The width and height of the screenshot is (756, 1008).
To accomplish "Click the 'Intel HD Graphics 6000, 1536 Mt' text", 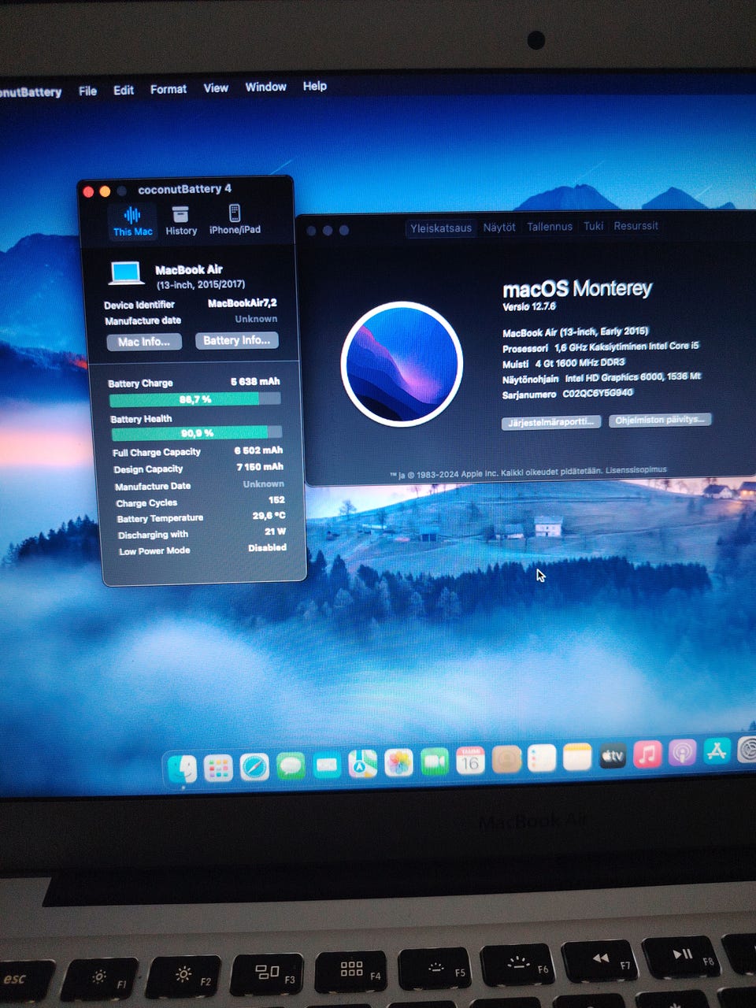I will tap(632, 377).
